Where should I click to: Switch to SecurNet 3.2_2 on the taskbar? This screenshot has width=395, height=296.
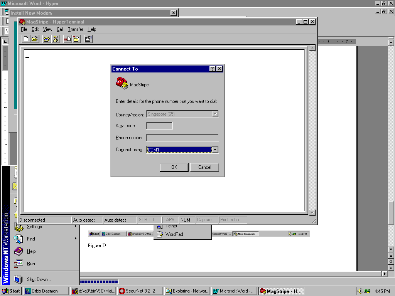(140, 291)
